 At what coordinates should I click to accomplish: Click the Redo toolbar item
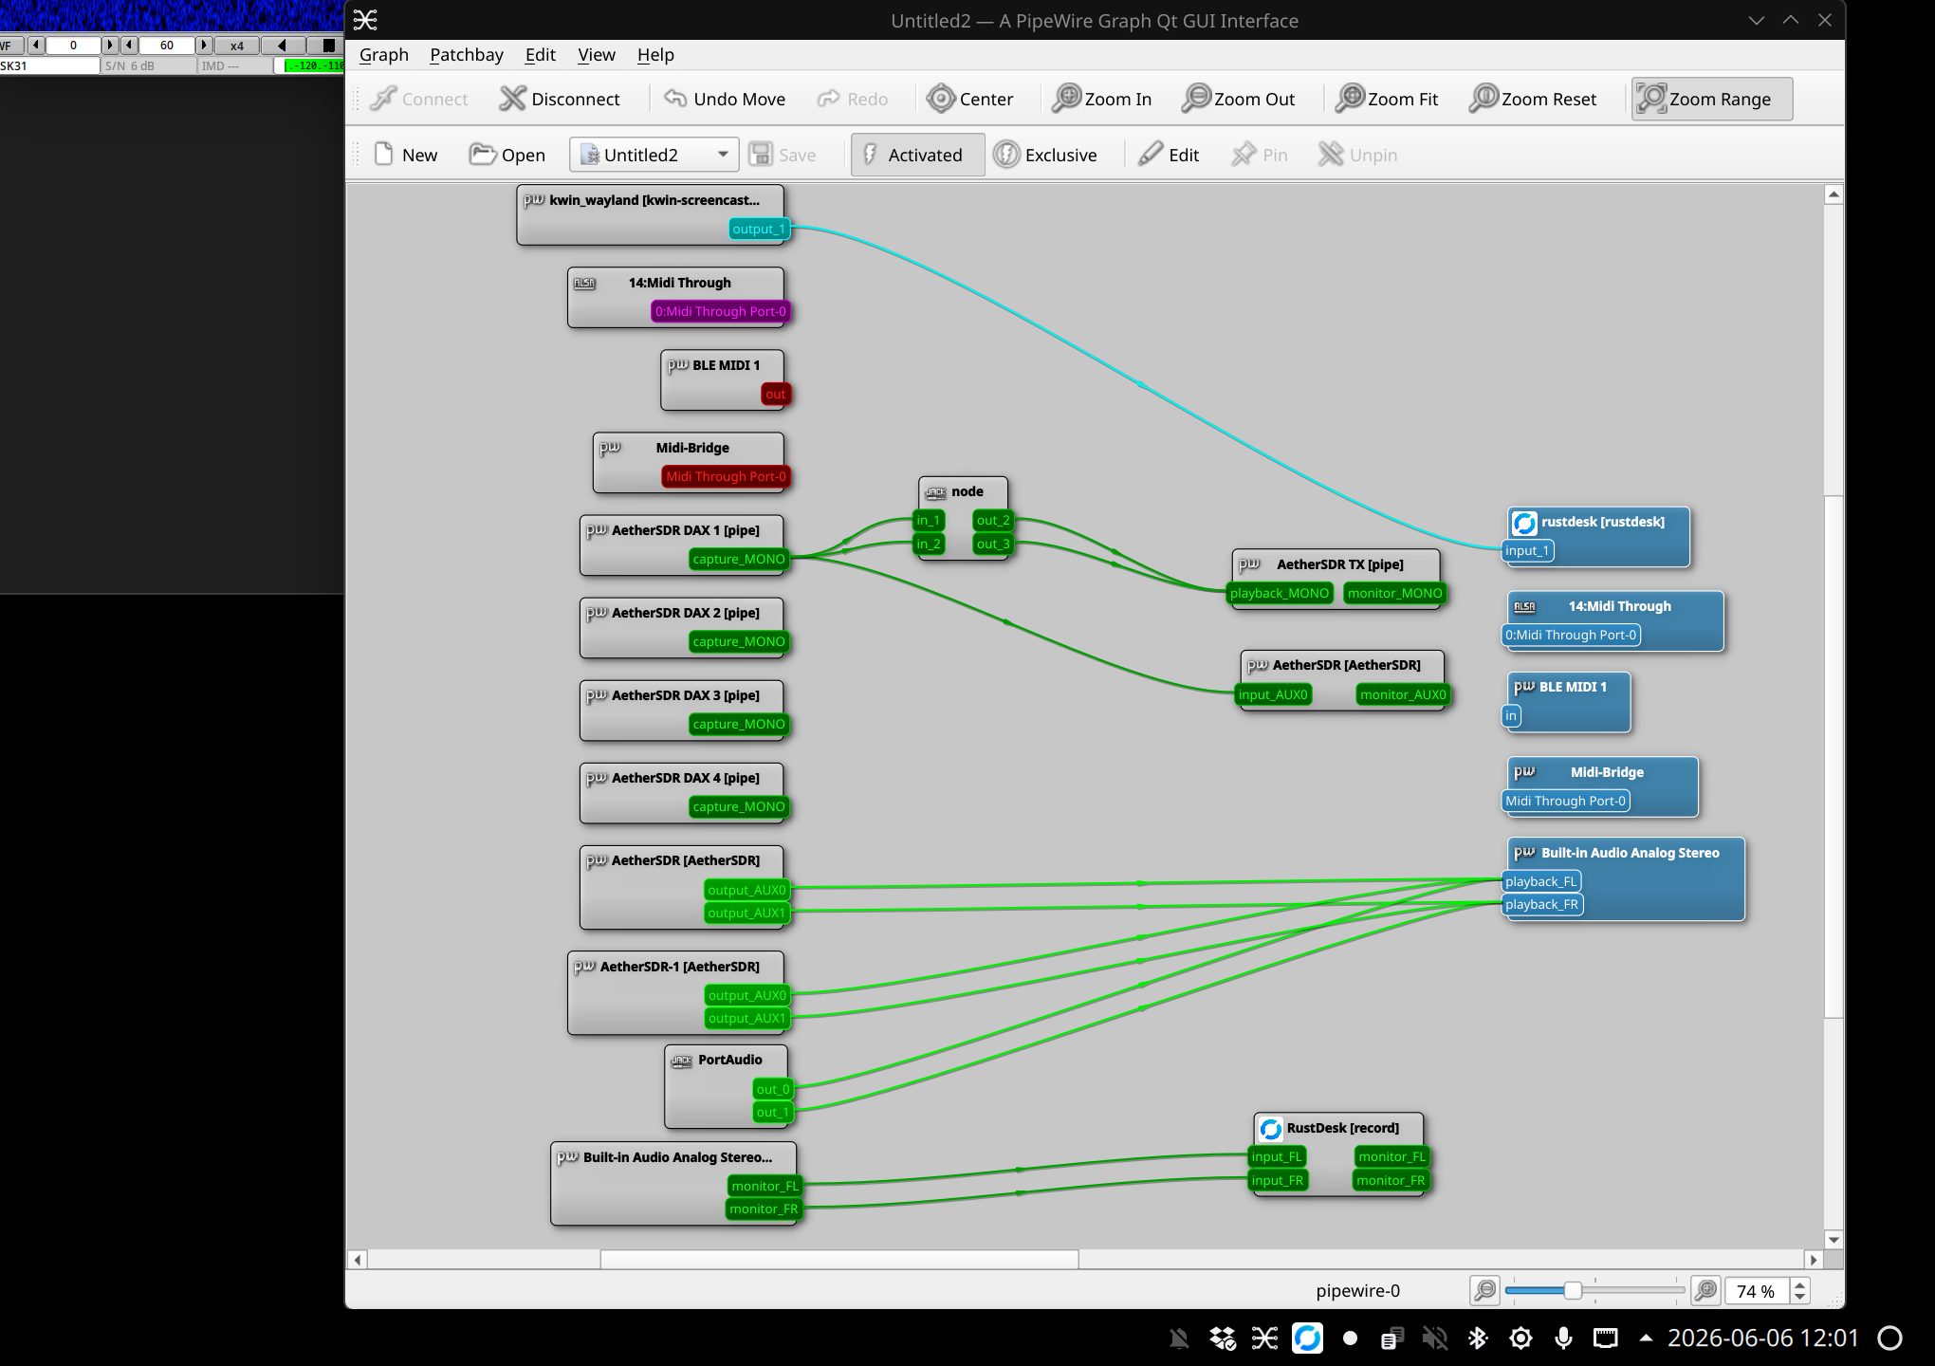click(853, 99)
